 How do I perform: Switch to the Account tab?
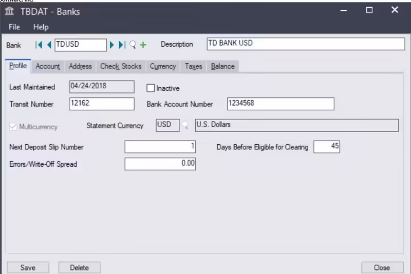click(48, 66)
